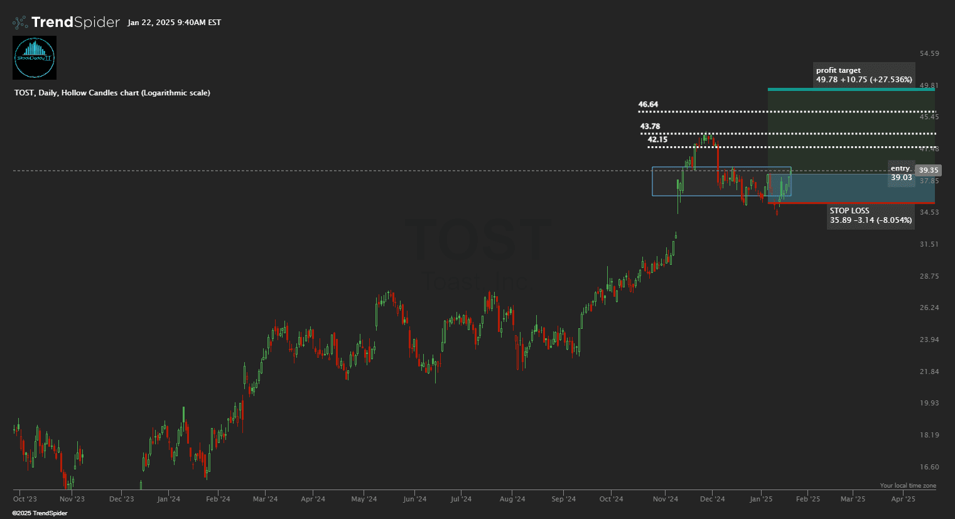
Task: Click the current price tag 39.35
Action: coord(928,170)
